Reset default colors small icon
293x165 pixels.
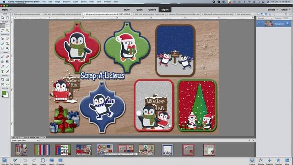point(2,96)
